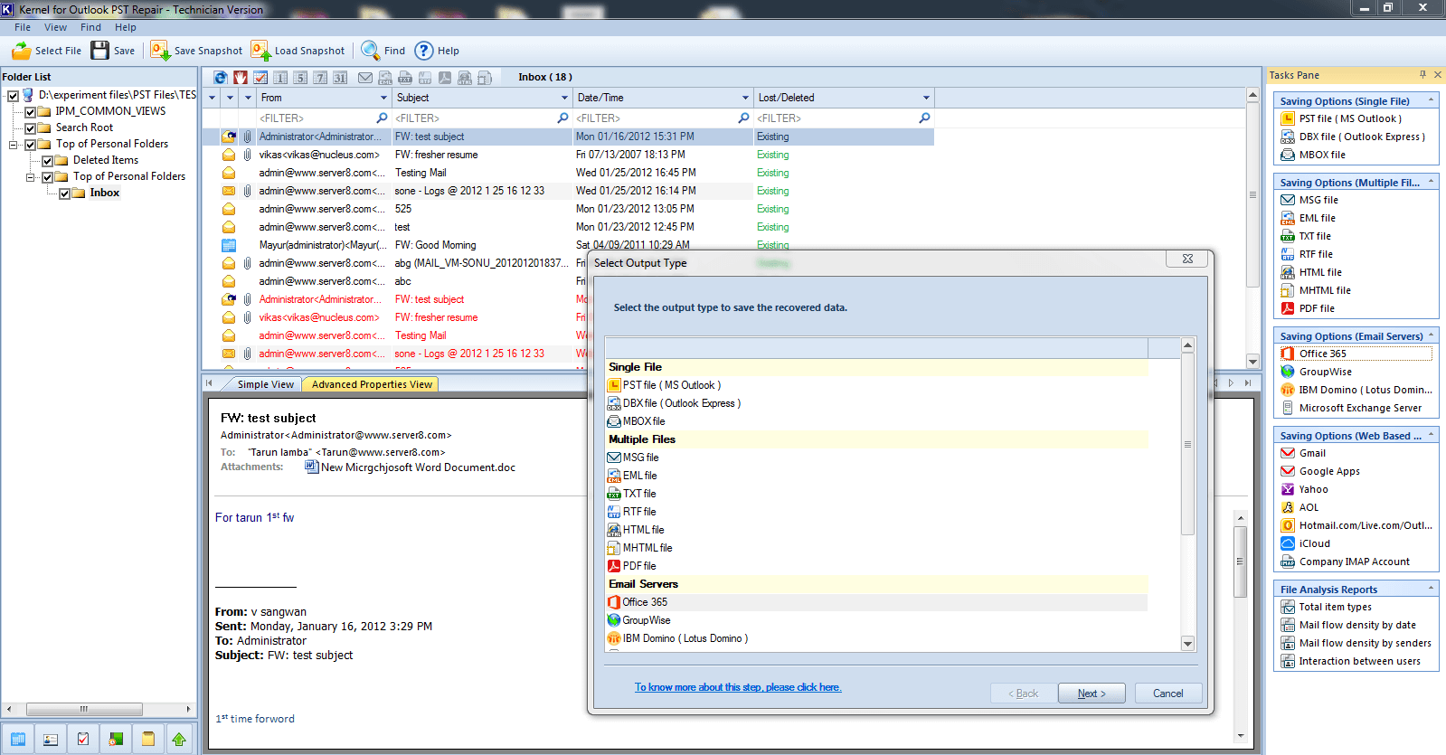
Task: Click the refresh globe icon above mail list
Action: [221, 78]
